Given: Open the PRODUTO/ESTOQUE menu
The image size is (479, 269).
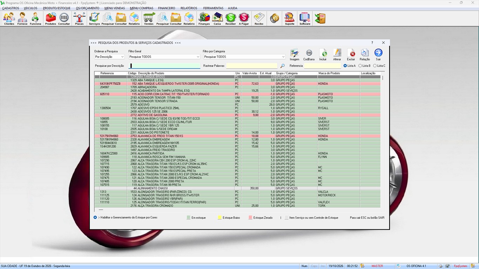Looking at the screenshot, I should [57, 8].
